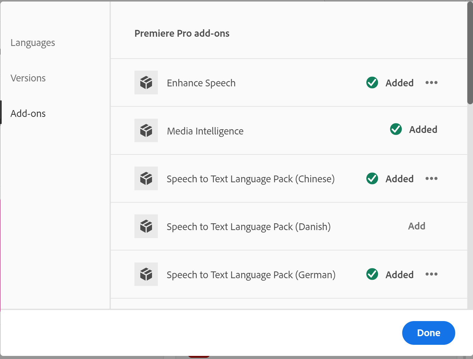Screen dimensions: 473x359
Task: Click the Speech to Text (German) label
Action: point(251,275)
